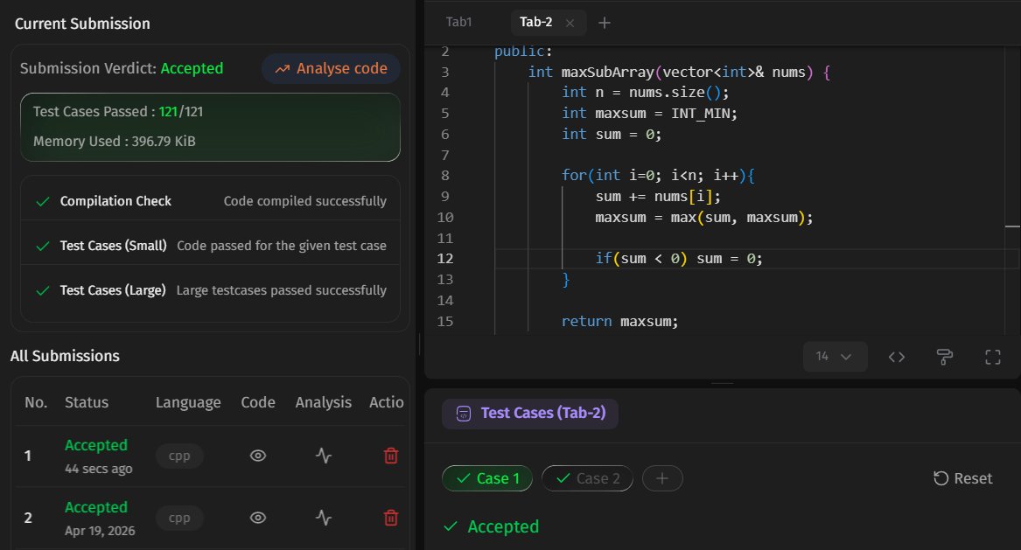Open analysis graph icon for submission 2

tap(324, 518)
